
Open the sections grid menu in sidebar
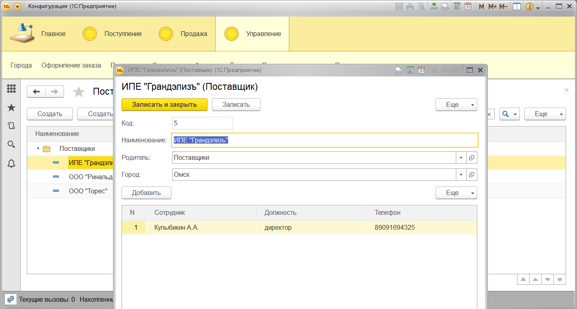(x=11, y=89)
